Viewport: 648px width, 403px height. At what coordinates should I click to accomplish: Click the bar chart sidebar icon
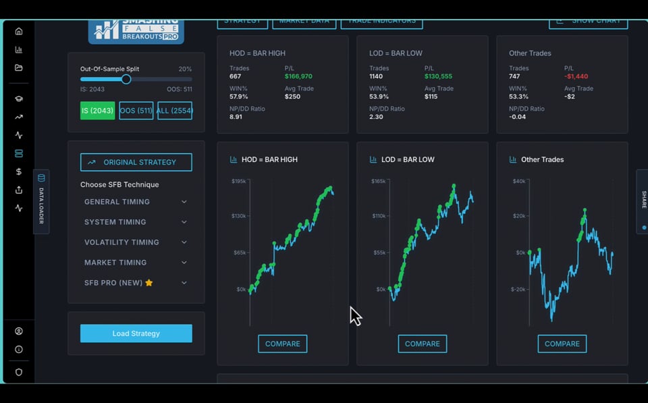coord(19,49)
